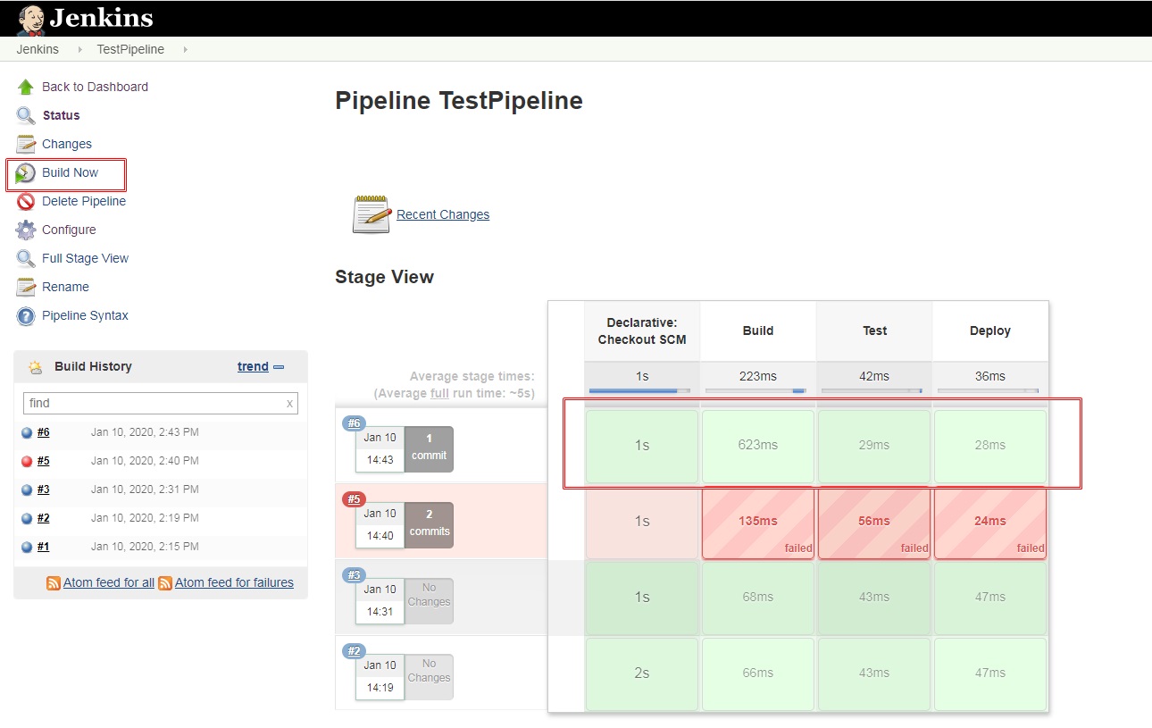This screenshot has height=728, width=1152.
Task: Click the 29ms Test stage cell
Action: (x=874, y=446)
